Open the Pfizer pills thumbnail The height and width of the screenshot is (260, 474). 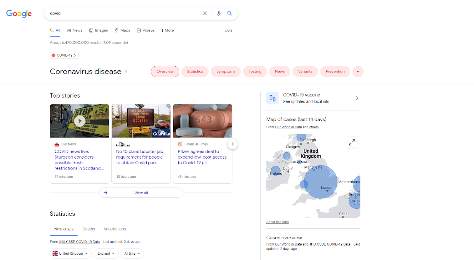[x=203, y=121]
